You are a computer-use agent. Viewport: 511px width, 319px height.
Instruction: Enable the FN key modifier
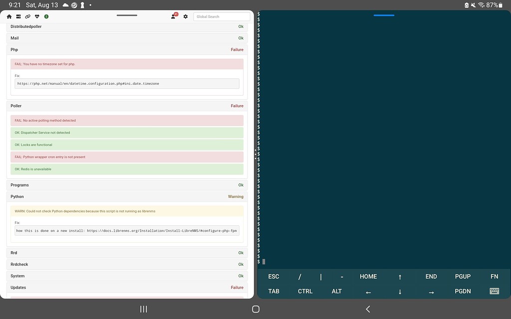(494, 276)
